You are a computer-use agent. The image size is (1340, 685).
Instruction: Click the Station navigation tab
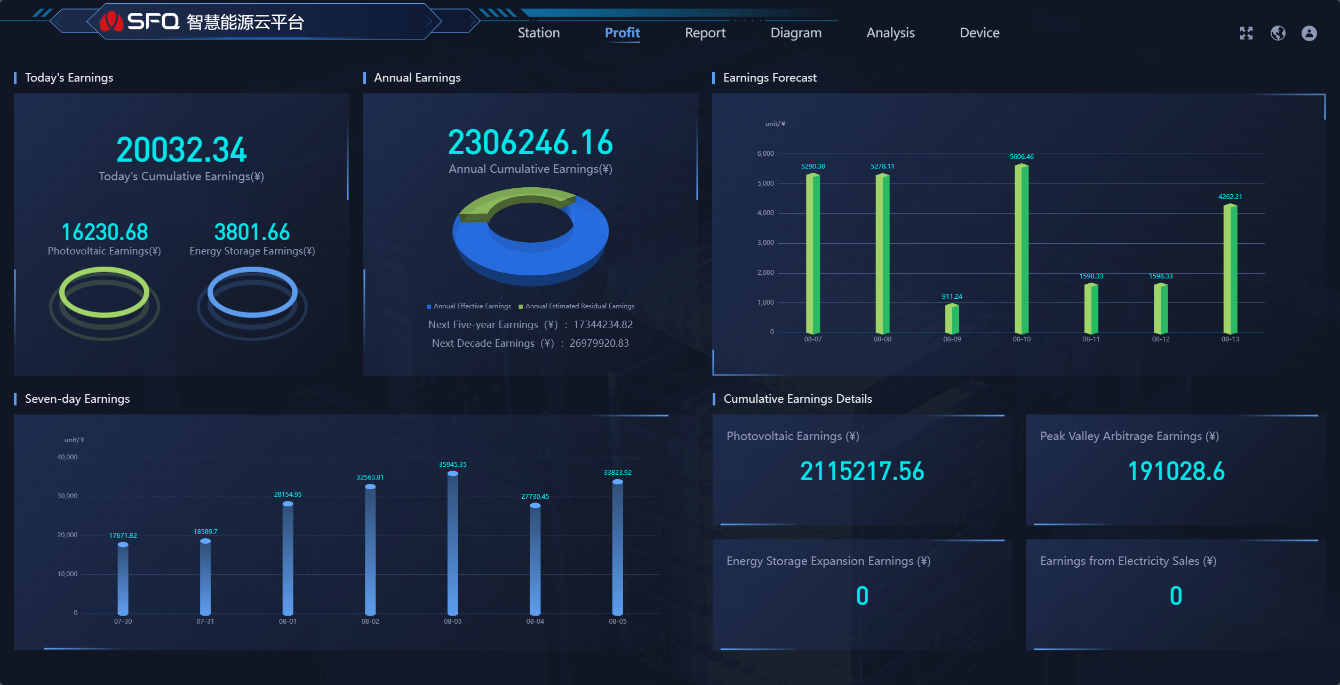pos(540,33)
